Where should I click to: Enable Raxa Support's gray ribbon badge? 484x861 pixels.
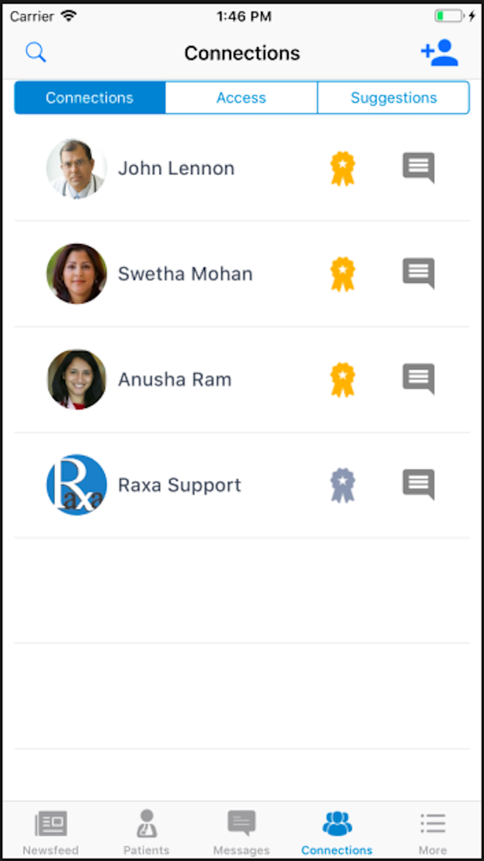343,485
